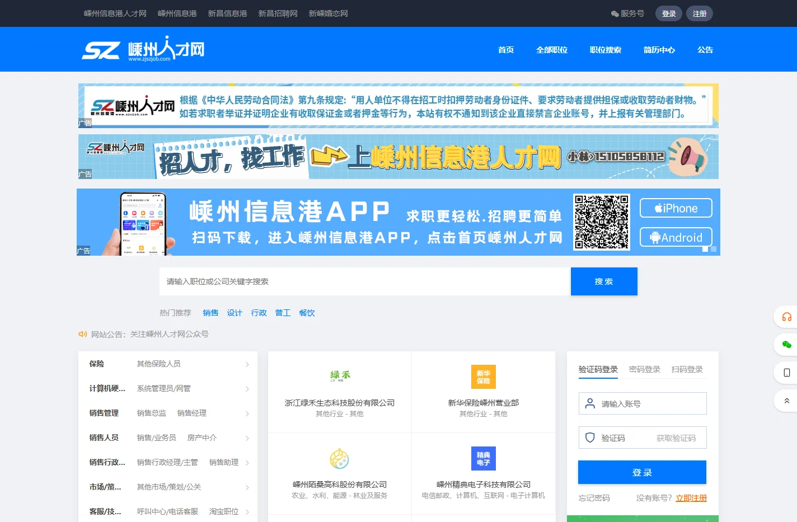The width and height of the screenshot is (797, 522).
Task: Select hot keyword 设计
Action: [235, 313]
